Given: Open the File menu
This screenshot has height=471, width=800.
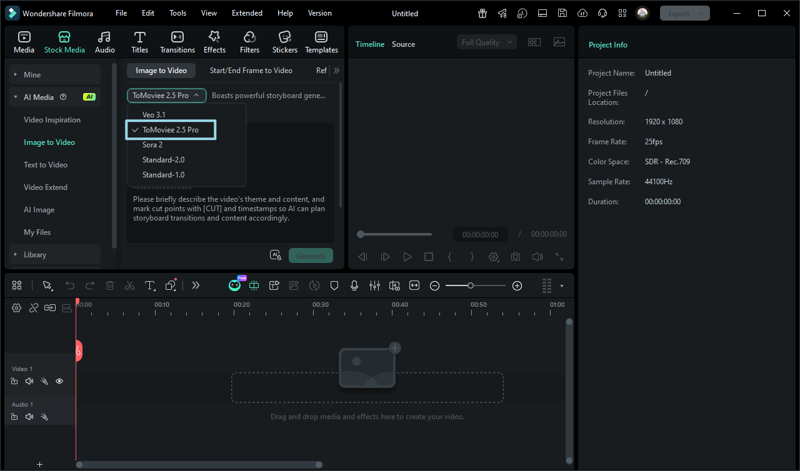Looking at the screenshot, I should (121, 13).
